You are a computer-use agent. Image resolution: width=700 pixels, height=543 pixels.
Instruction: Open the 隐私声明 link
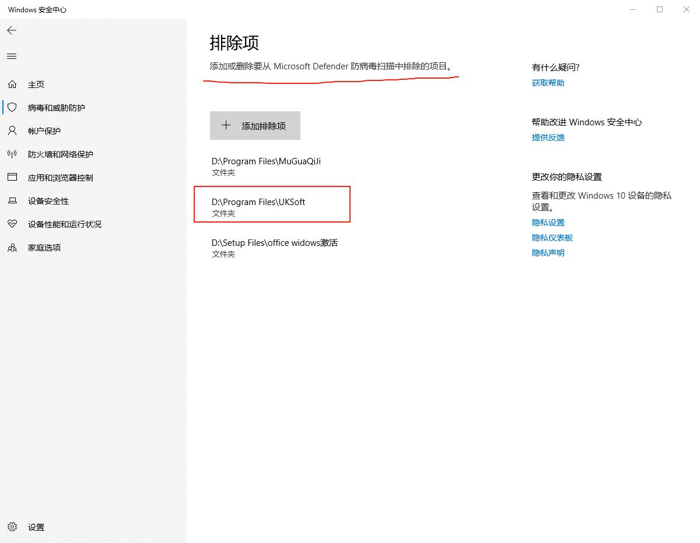point(548,253)
